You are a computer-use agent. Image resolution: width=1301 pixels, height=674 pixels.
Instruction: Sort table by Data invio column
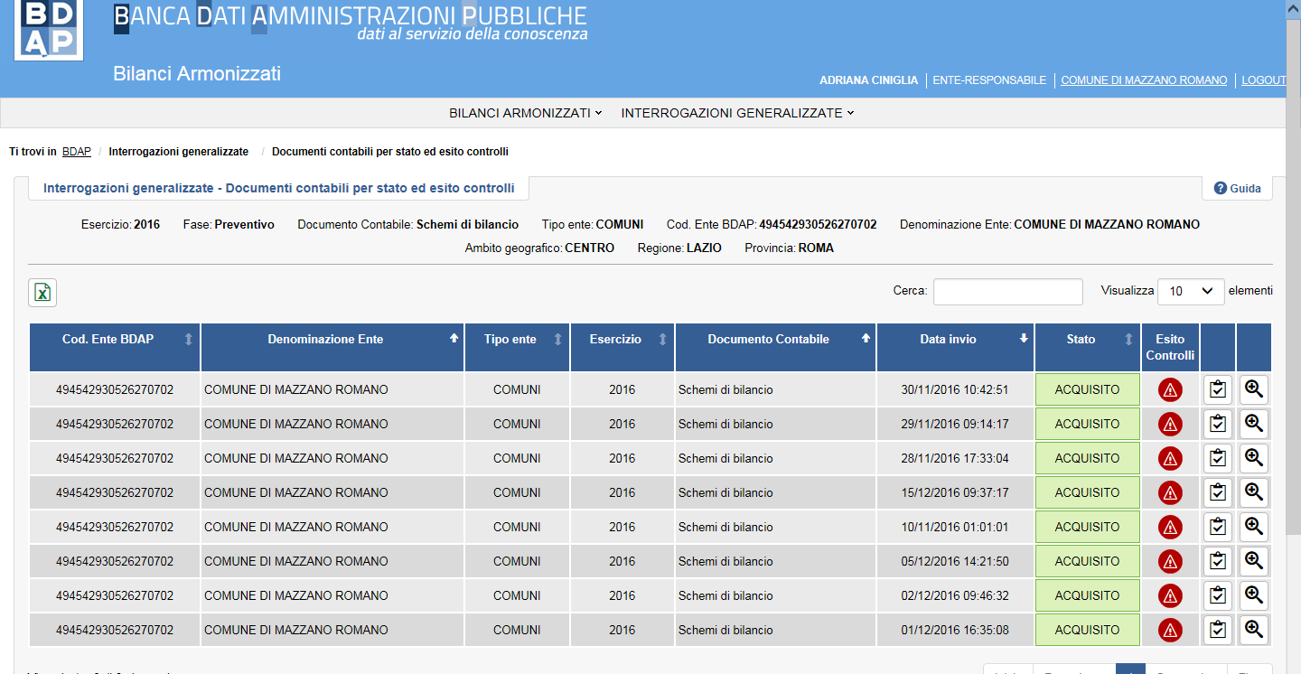point(956,348)
